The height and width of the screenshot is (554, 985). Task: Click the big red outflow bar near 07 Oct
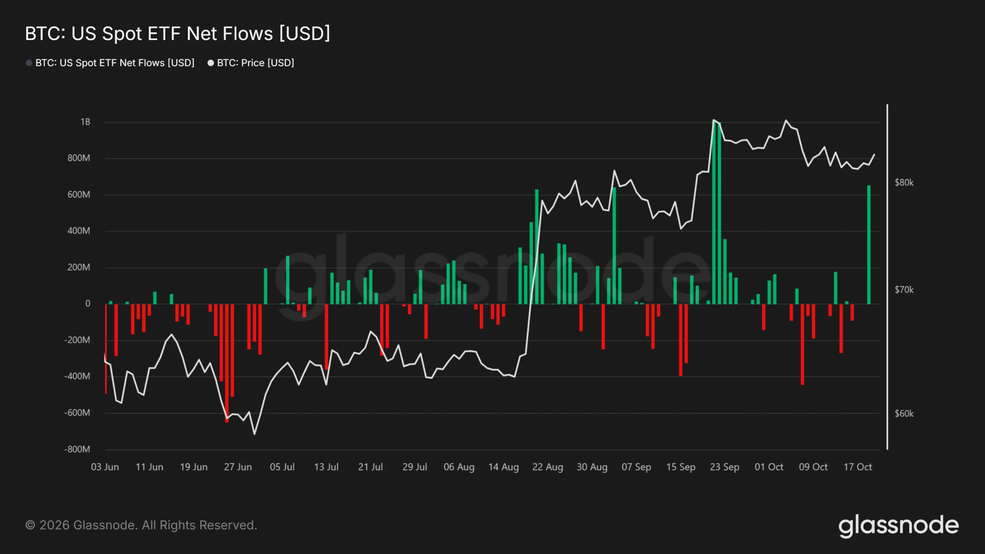pyautogui.click(x=802, y=344)
